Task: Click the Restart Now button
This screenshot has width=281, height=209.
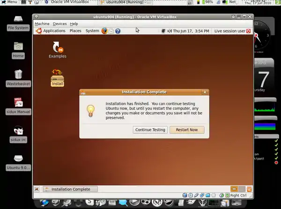Action: (187, 130)
